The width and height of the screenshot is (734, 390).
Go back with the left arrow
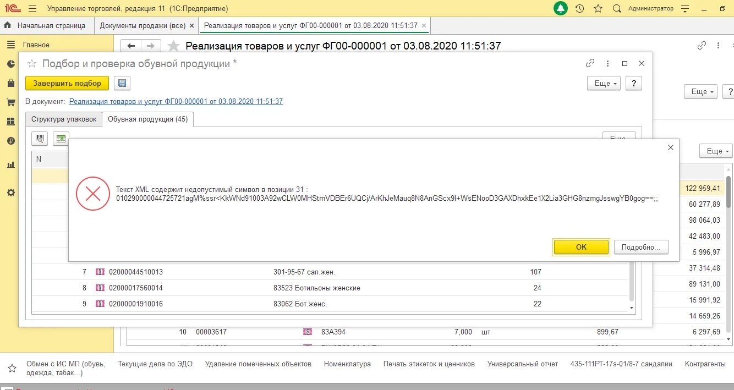[x=131, y=46]
